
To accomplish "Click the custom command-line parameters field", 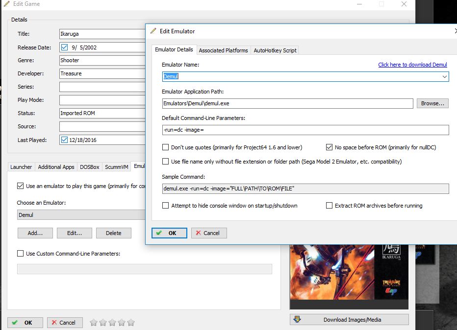I will point(145,269).
